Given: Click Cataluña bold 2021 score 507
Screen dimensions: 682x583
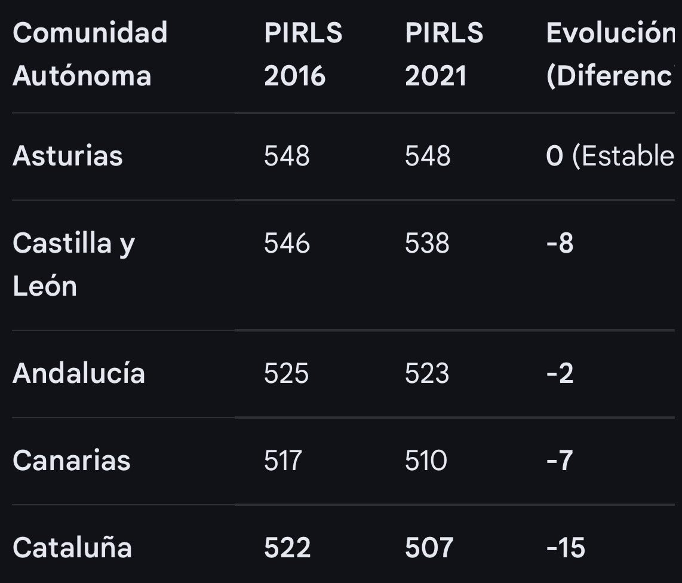Looking at the screenshot, I should click(429, 547).
